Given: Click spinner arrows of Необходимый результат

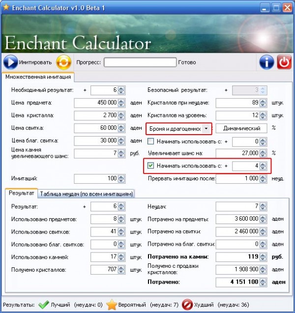Looking at the screenshot, I should click(121, 90).
